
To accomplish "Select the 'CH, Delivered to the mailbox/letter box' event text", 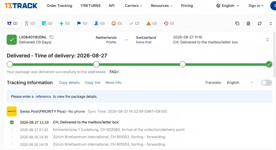I will pos(86,122).
